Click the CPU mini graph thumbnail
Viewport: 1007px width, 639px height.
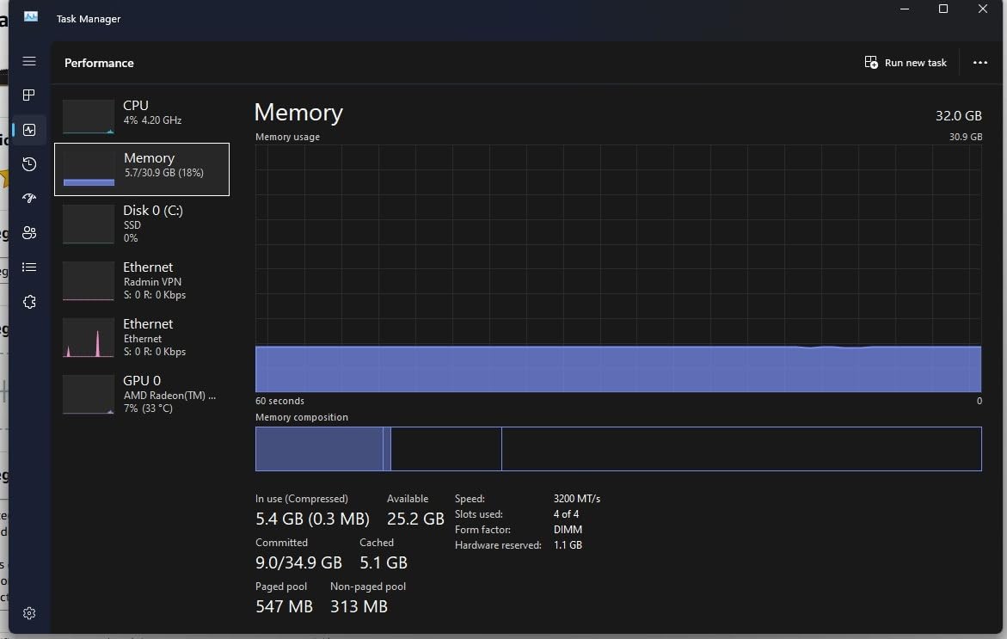[x=89, y=116]
